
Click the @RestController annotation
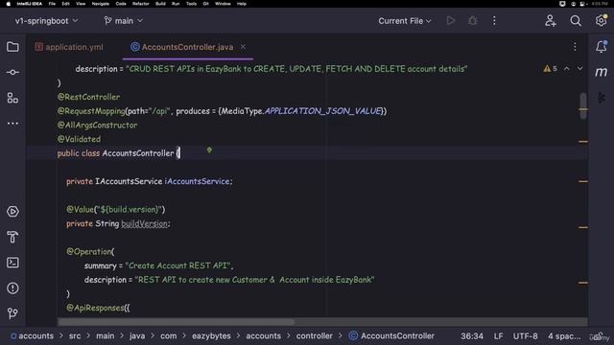coord(89,97)
